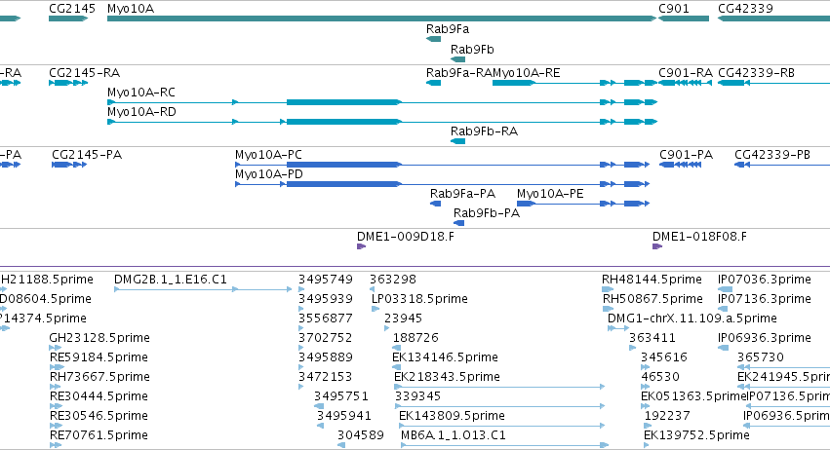The image size is (830, 450).
Task: Click the CG2145-RA transcript label
Action: pos(84,73)
